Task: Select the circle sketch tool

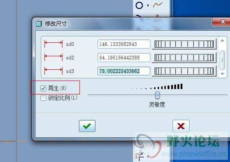Action: (139, 5)
